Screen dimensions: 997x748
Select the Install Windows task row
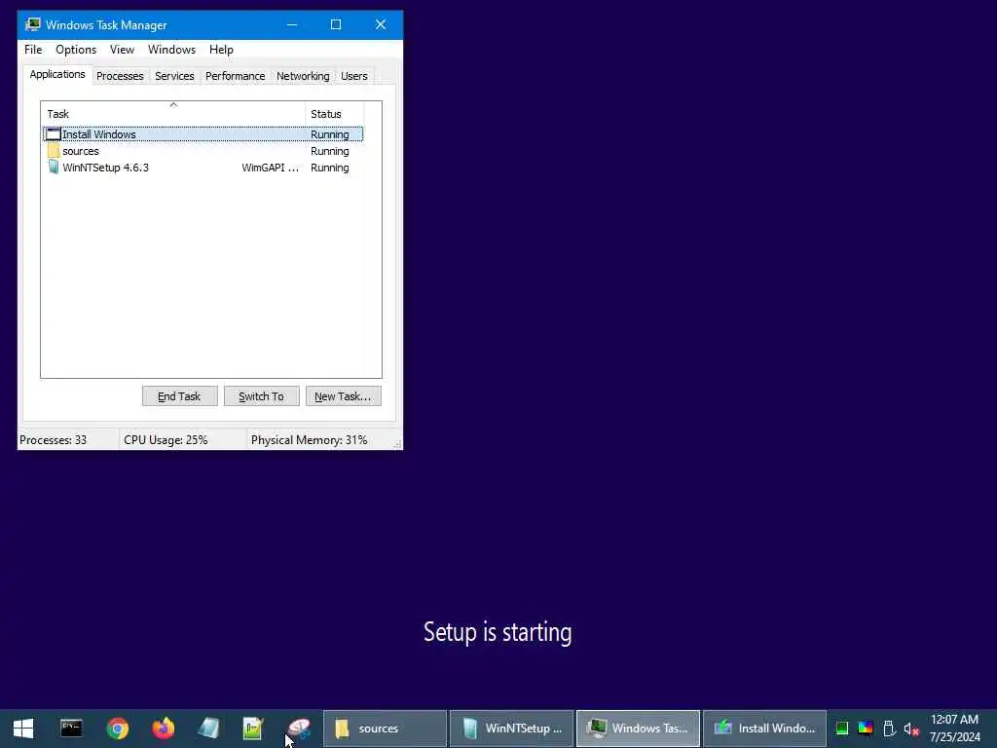point(203,134)
